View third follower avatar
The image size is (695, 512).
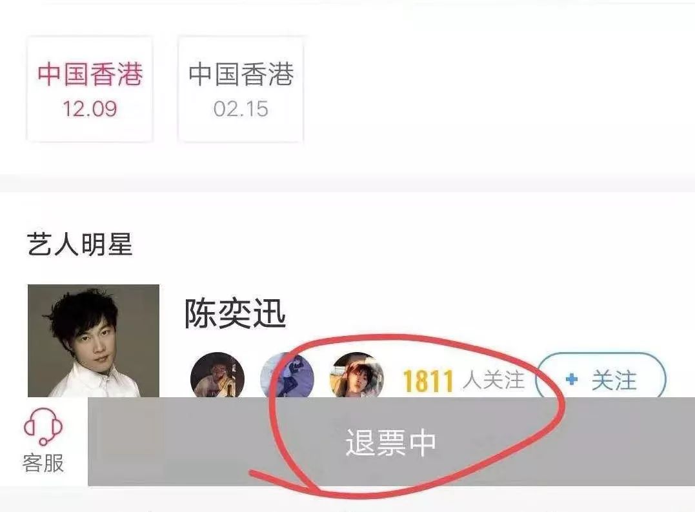358,375
